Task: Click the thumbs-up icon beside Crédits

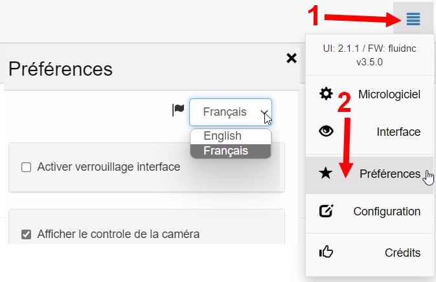Action: click(326, 252)
